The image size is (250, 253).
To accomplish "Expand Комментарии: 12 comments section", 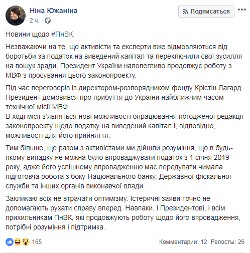I will (183, 242).
